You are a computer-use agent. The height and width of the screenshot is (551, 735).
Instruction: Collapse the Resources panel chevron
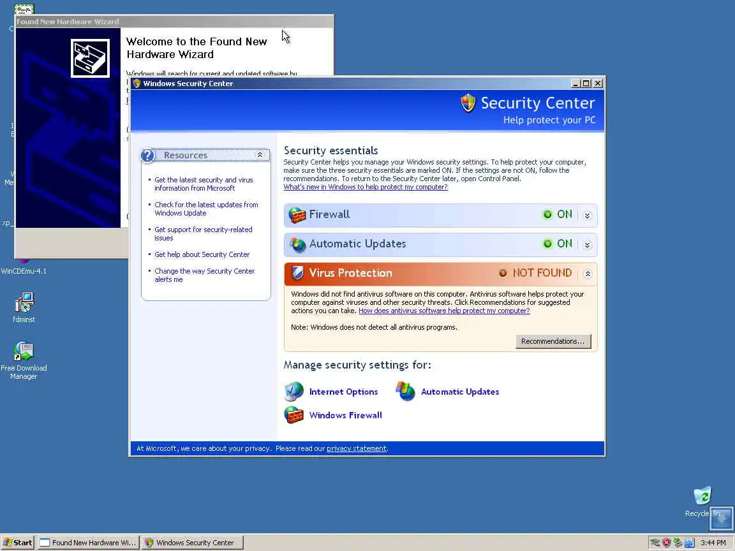click(x=260, y=154)
